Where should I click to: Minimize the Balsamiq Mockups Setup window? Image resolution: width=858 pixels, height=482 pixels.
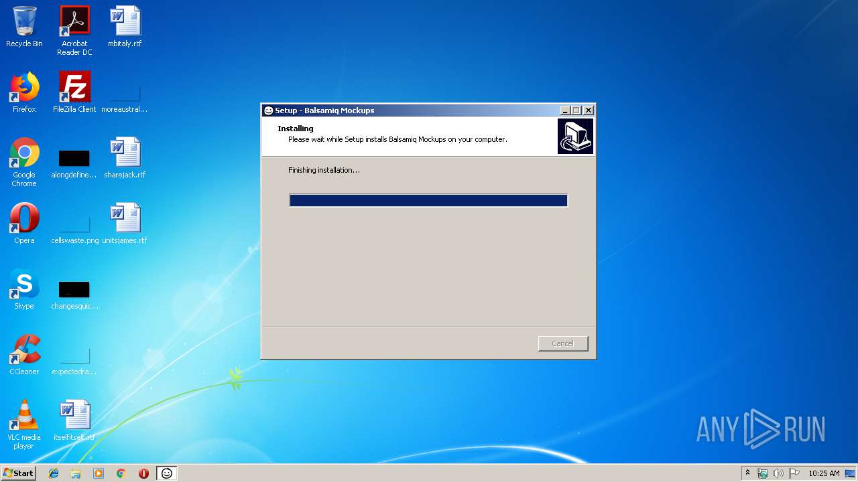[565, 110]
